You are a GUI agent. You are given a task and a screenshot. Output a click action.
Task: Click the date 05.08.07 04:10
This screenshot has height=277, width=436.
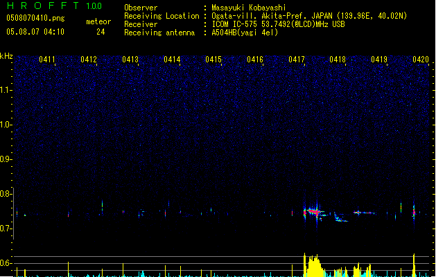coord(35,32)
